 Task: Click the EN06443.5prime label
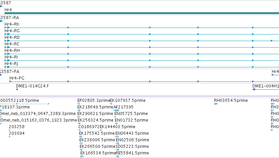pyautogui.click(x=132, y=134)
